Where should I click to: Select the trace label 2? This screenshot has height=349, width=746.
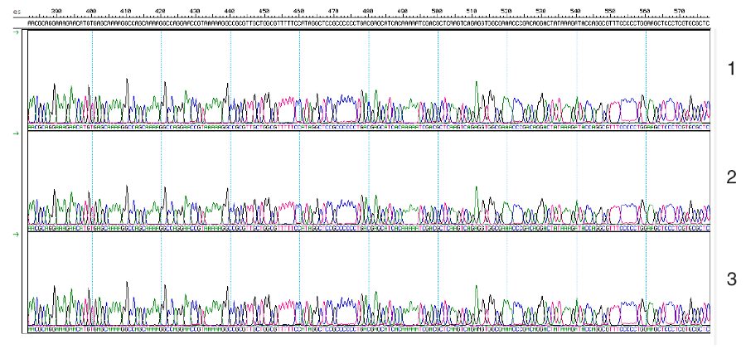[731, 177]
